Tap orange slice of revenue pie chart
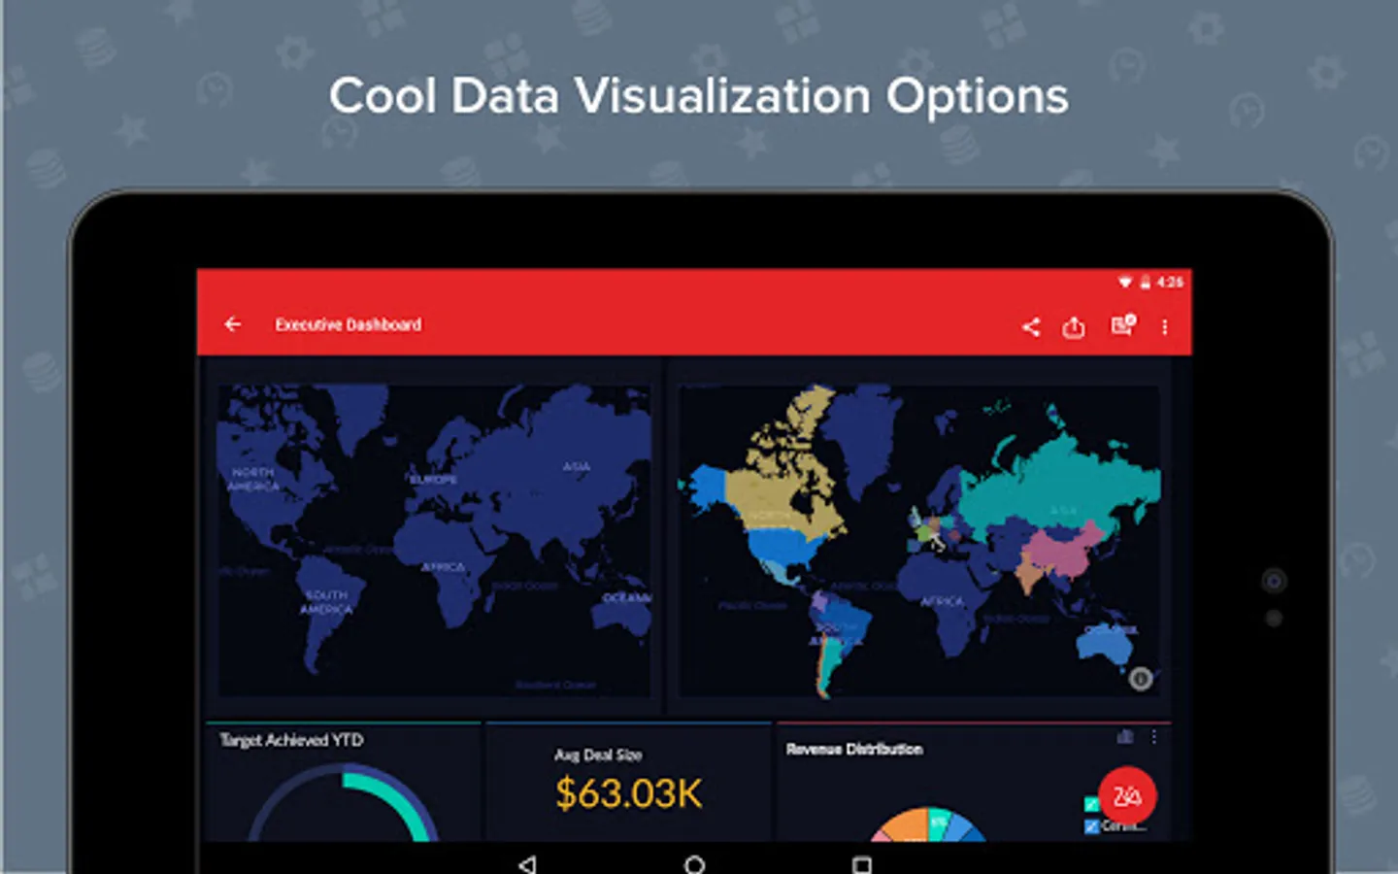This screenshot has width=1398, height=874. (x=905, y=825)
